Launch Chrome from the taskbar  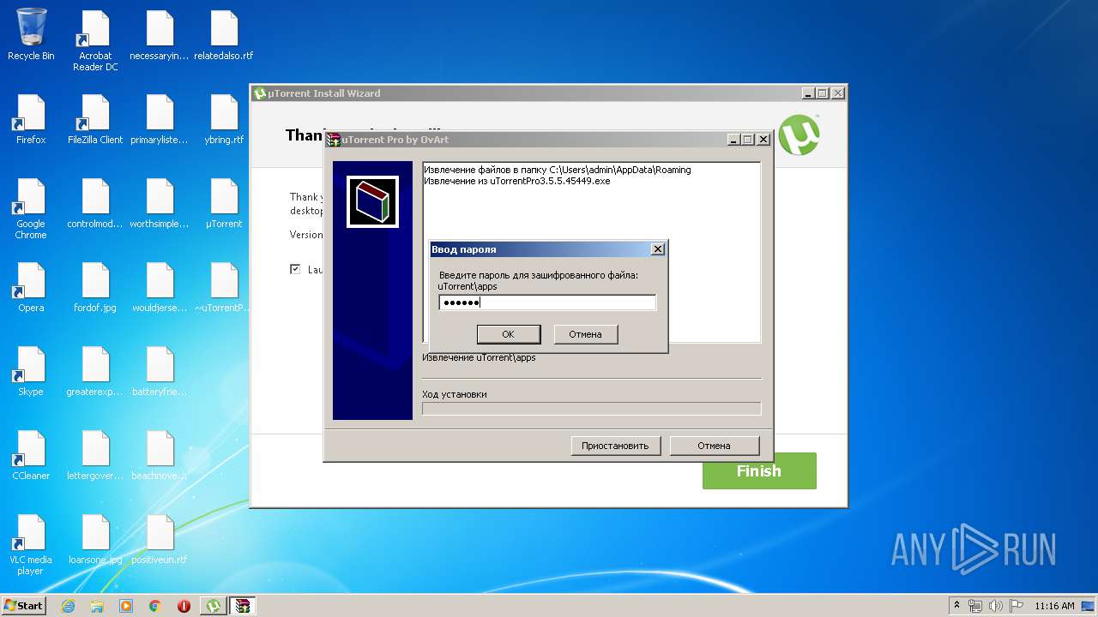point(154,606)
